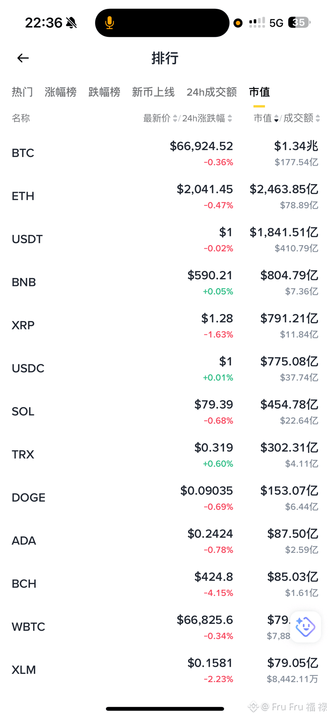Image resolution: width=330 pixels, height=717 pixels.
Task: Open the BTC row
Action: [165, 153]
